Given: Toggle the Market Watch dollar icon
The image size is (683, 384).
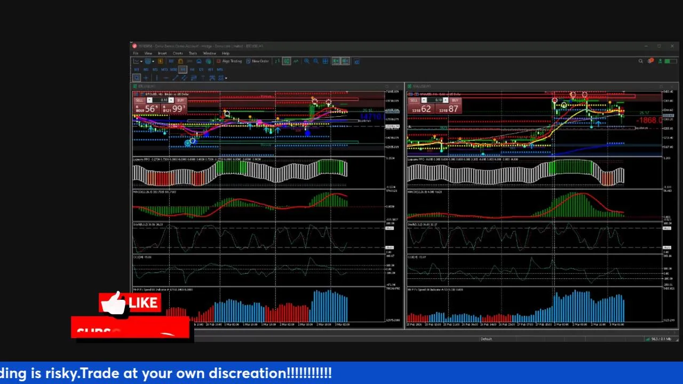Looking at the screenshot, I should pos(160,61).
